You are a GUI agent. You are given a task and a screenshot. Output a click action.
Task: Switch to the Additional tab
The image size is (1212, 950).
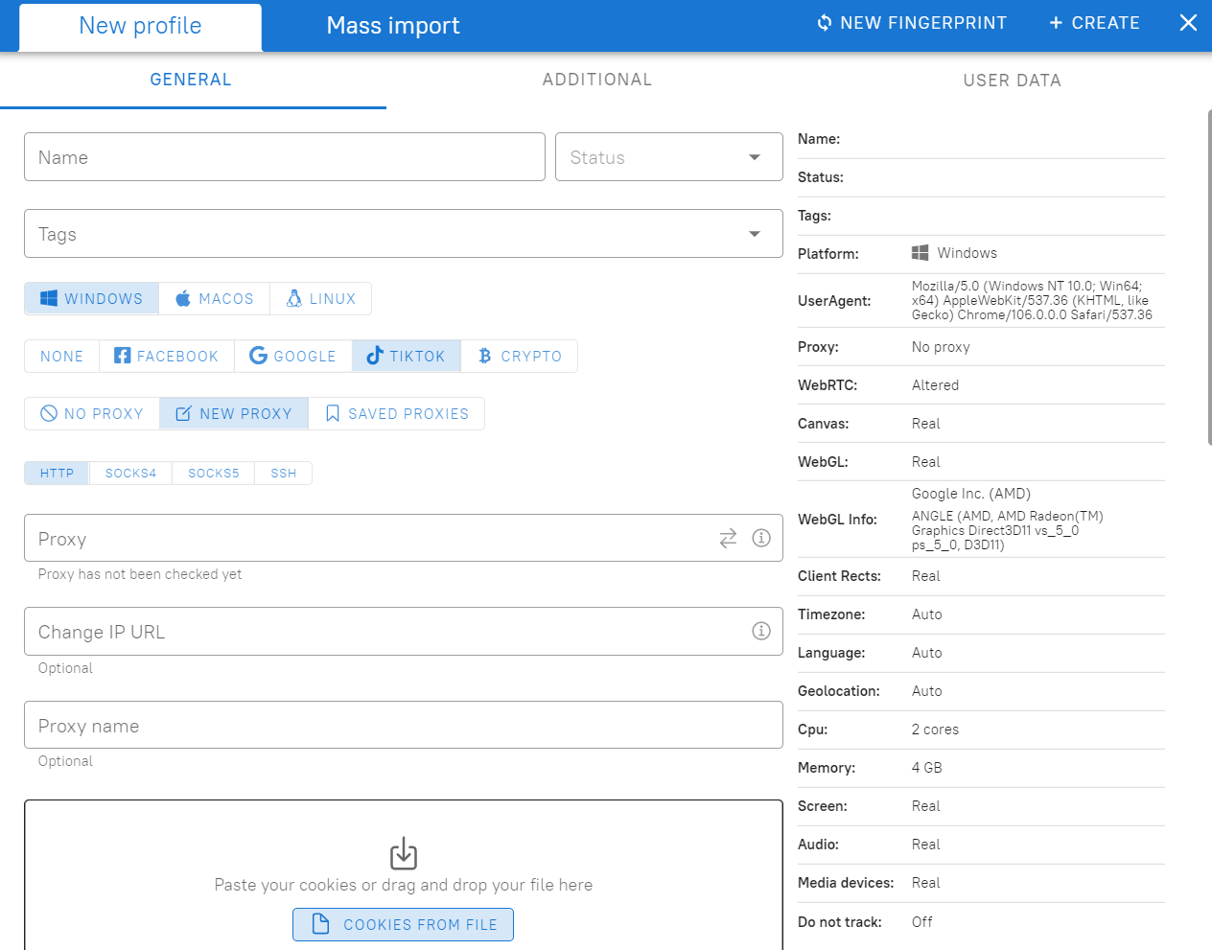pos(597,80)
